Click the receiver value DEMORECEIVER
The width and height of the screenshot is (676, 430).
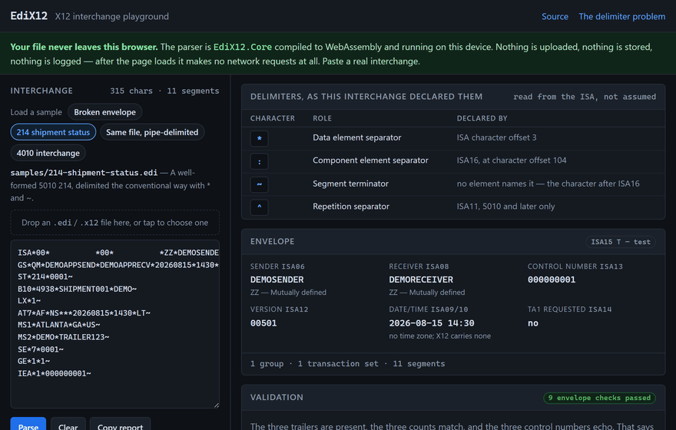[421, 279]
